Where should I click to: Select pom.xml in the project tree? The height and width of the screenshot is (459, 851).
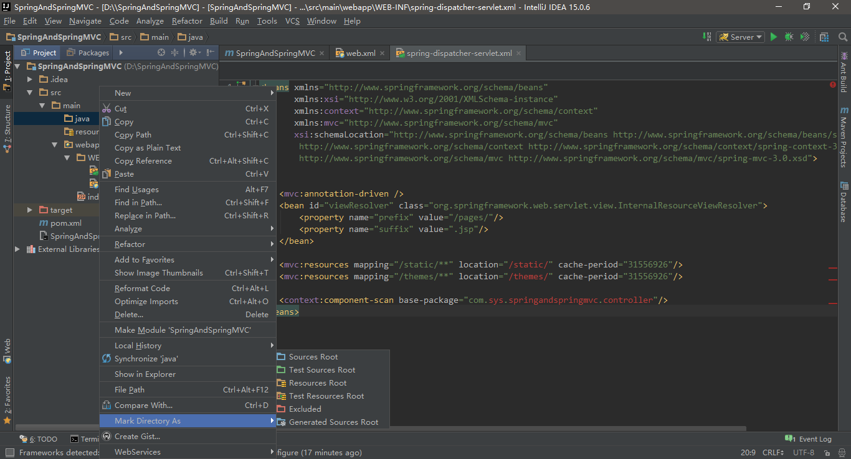[x=60, y=223]
